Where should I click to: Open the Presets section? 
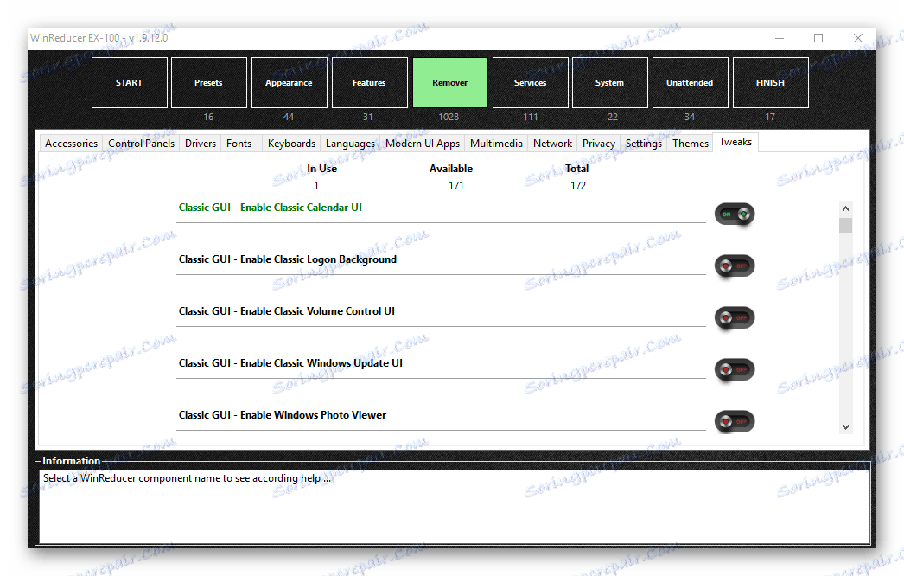pos(208,82)
